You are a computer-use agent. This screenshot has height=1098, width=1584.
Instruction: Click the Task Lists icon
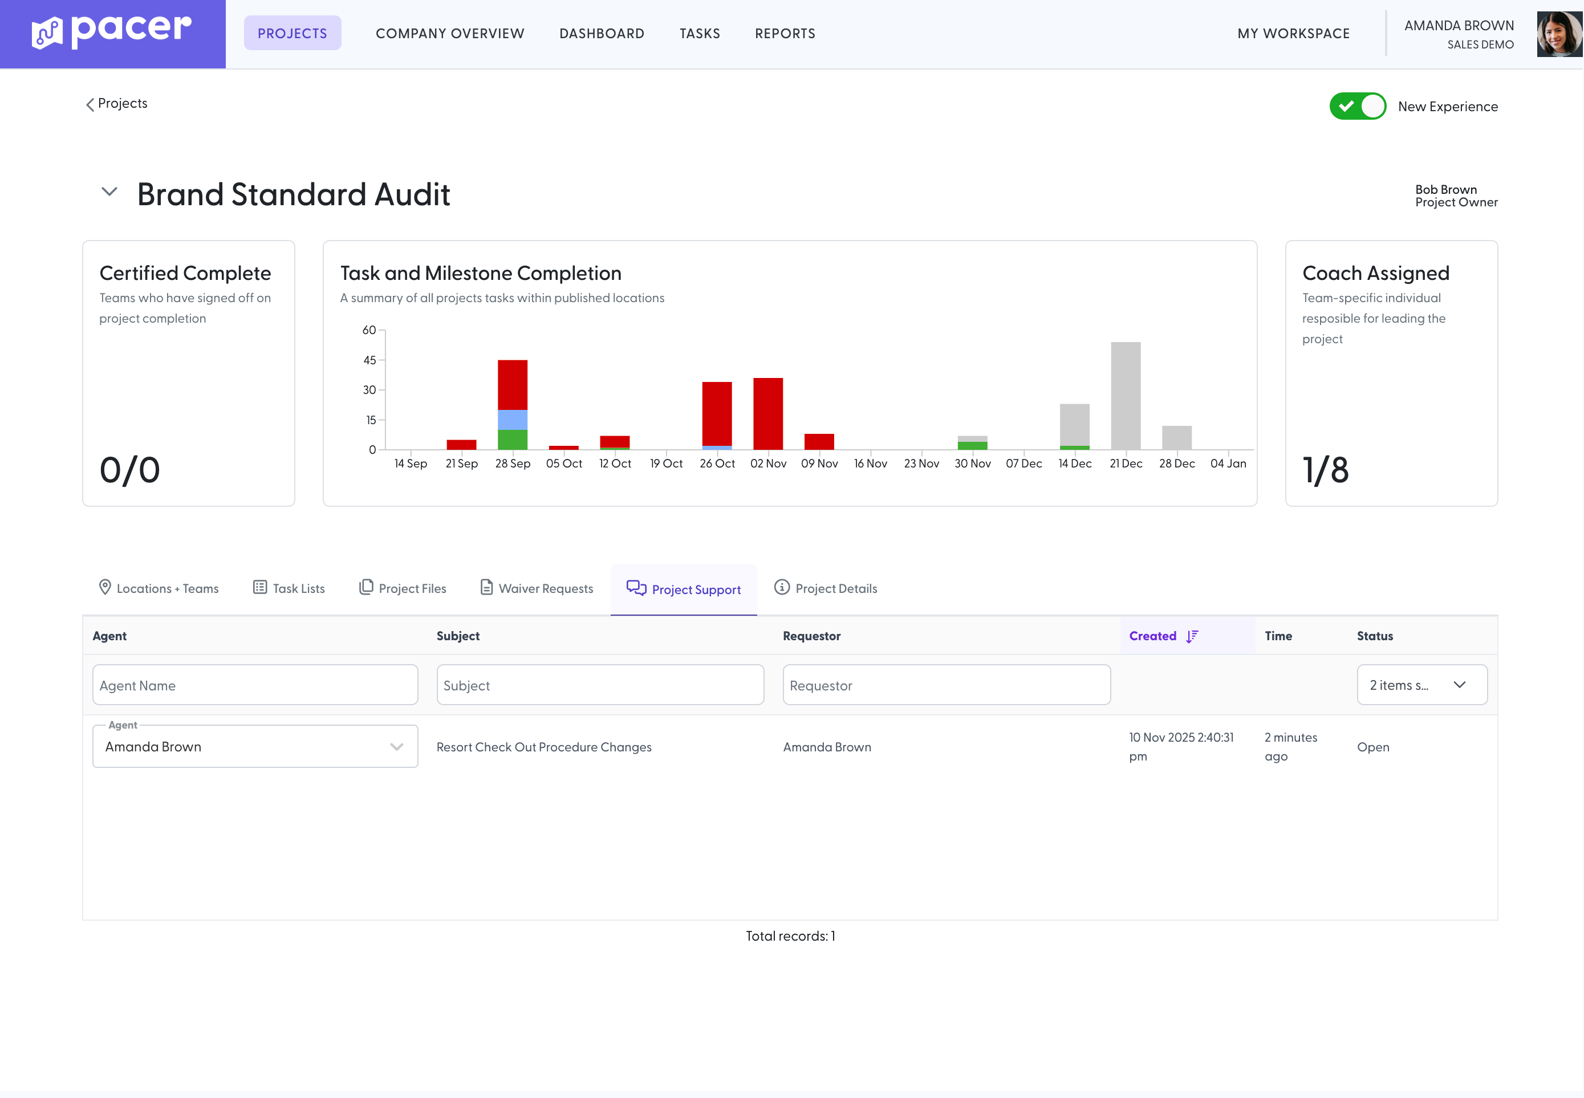260,587
